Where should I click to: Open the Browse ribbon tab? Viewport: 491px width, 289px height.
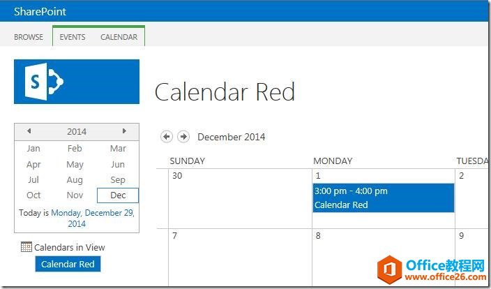click(29, 37)
